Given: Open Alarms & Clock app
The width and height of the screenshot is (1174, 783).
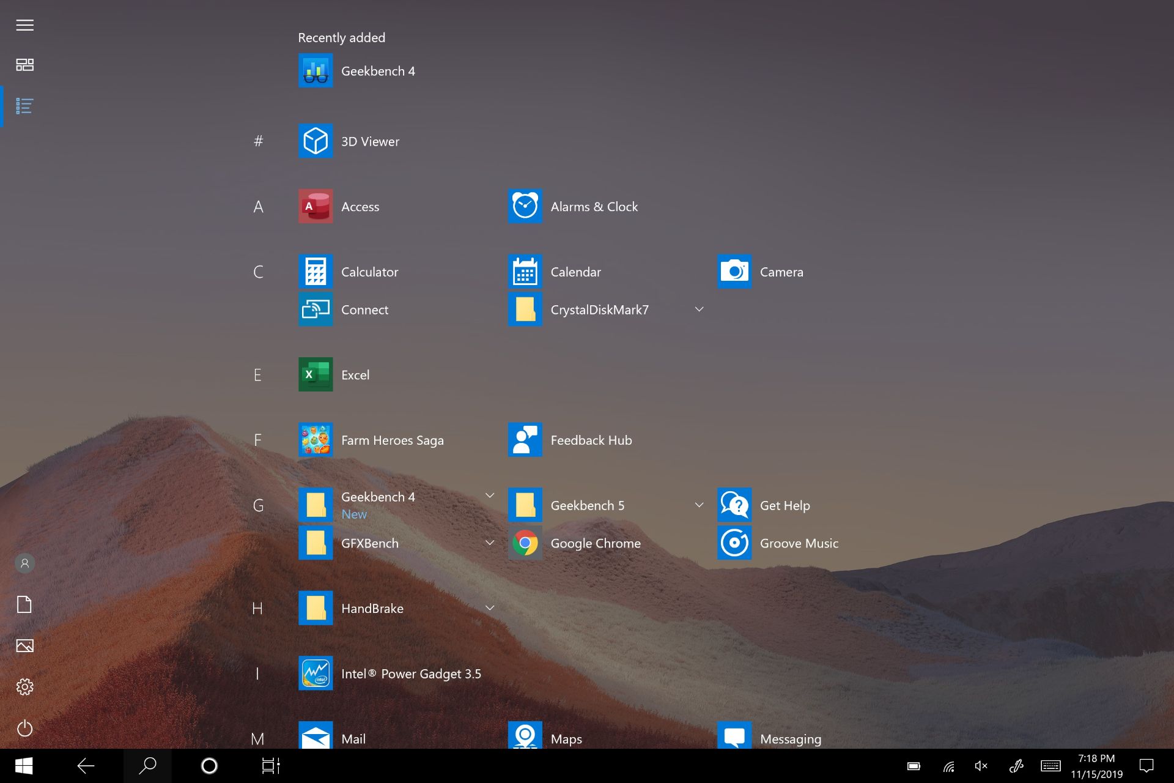Looking at the screenshot, I should click(573, 206).
